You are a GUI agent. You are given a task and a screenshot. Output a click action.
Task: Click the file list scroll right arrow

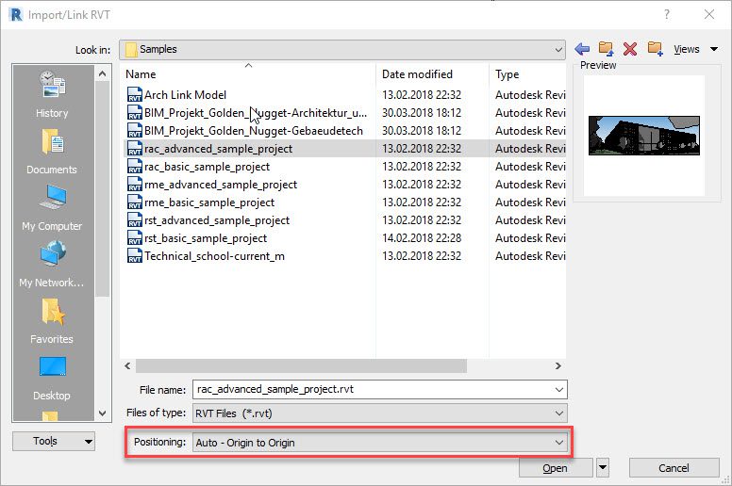(558, 365)
